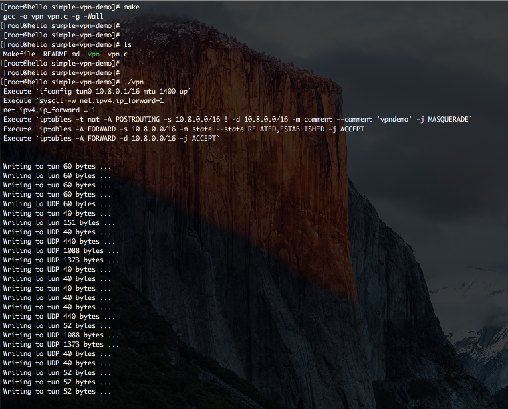Screen dimensions: 508x409
Task: Click the "make" command at the first prompt
Action: (132, 7)
